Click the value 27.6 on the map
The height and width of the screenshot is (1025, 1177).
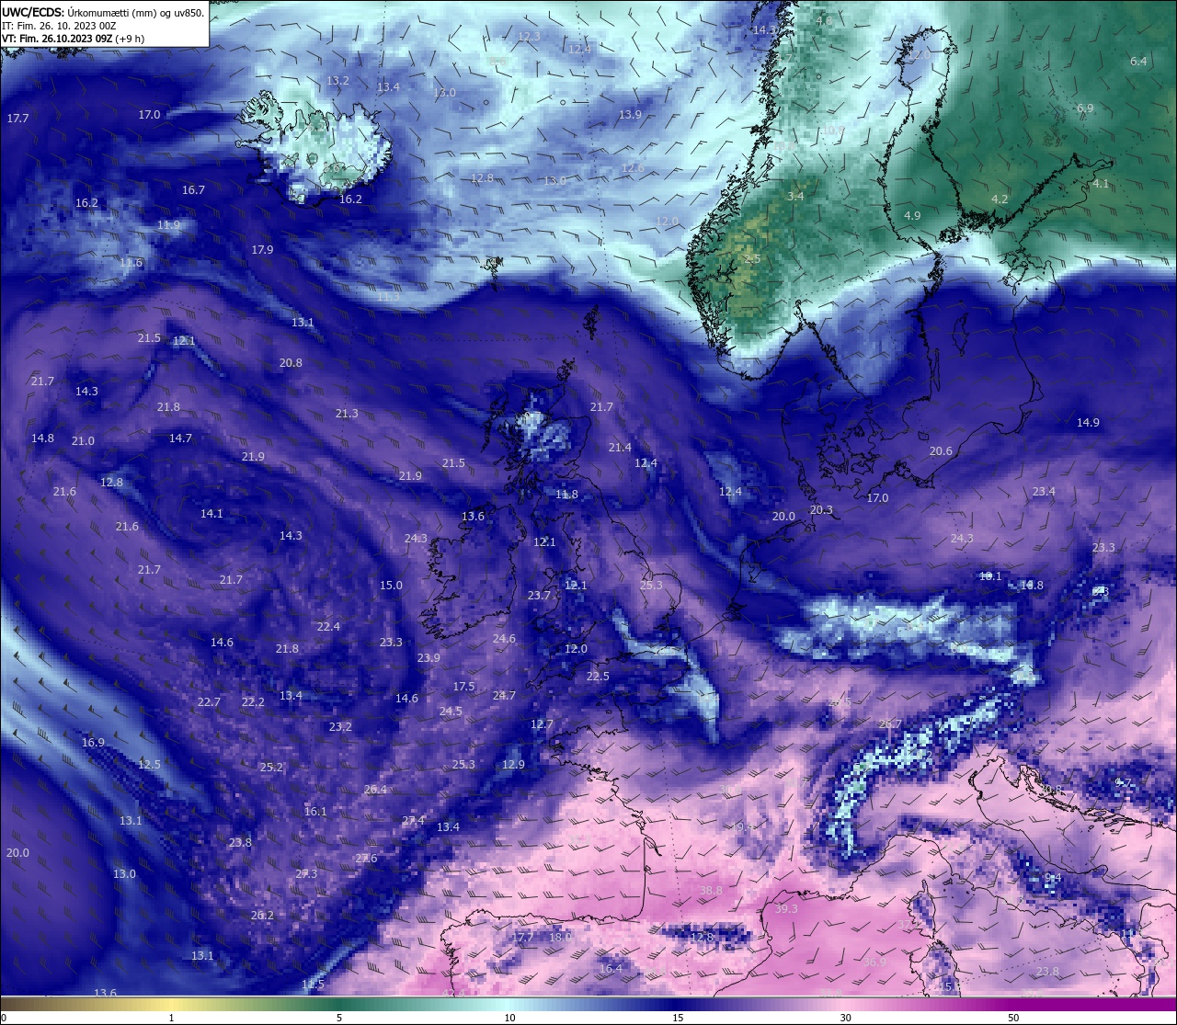(x=366, y=859)
